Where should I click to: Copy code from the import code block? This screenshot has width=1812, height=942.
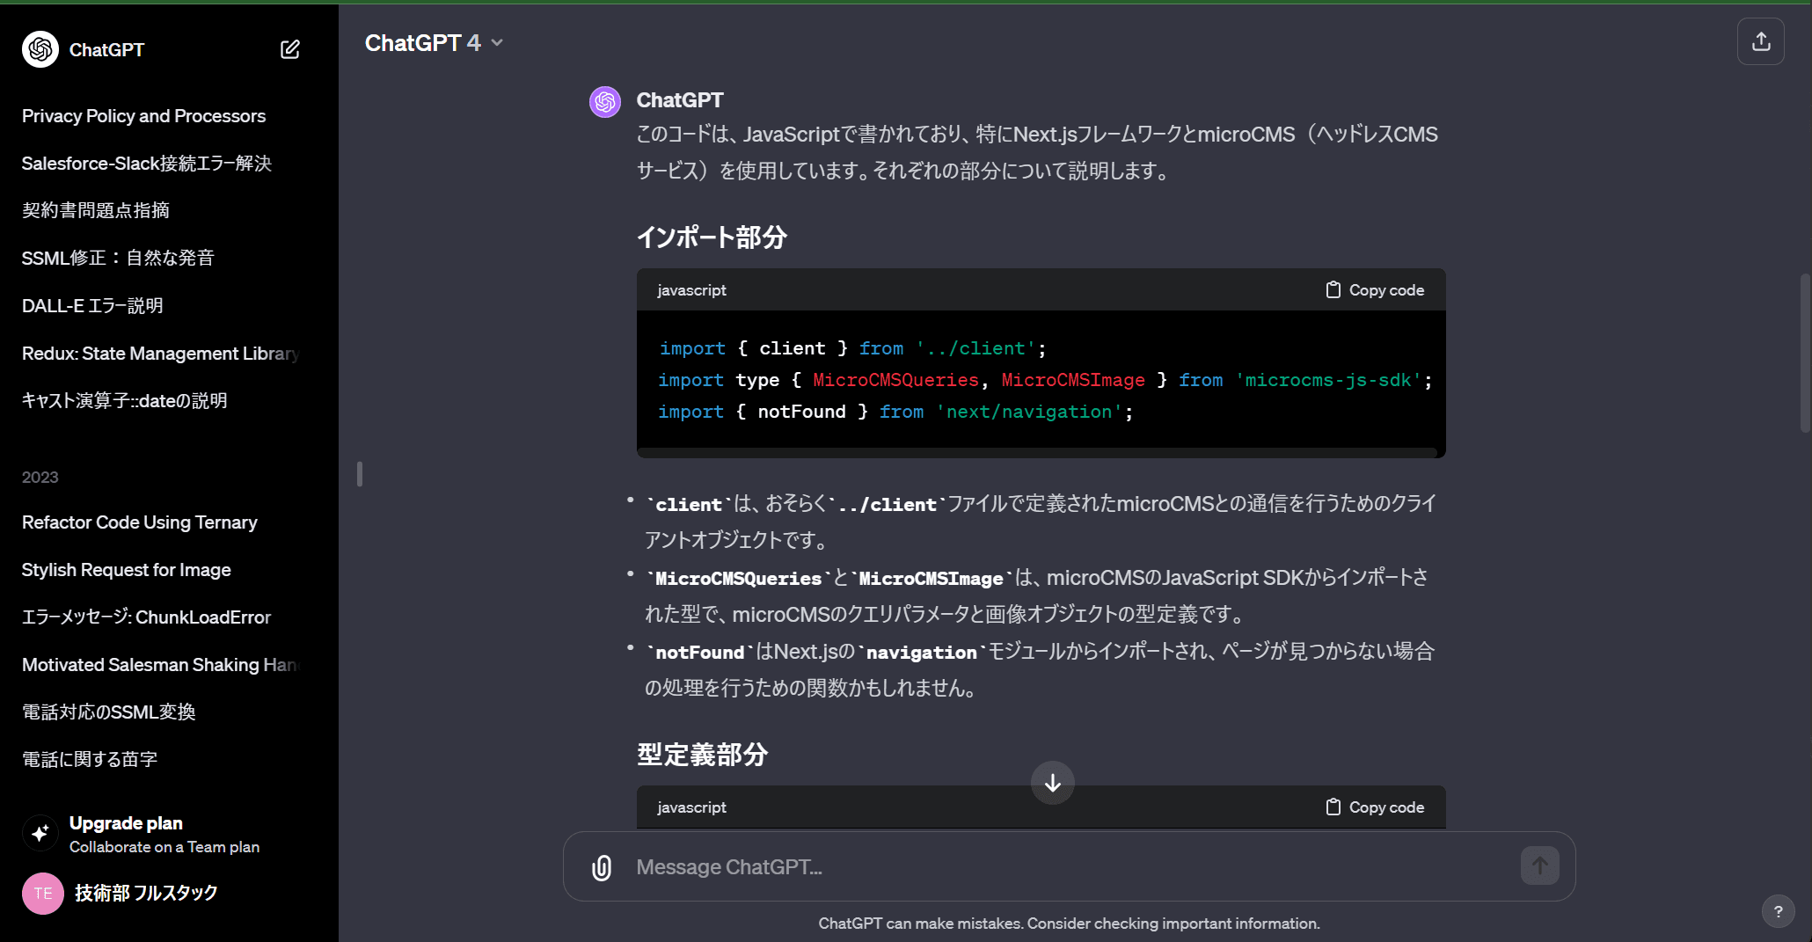coord(1375,290)
